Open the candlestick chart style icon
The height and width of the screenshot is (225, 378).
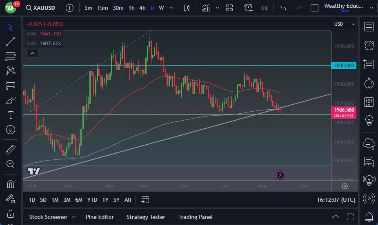187,8
